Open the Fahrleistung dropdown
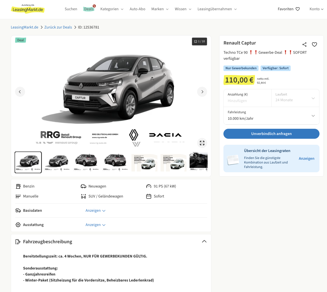 (271, 116)
